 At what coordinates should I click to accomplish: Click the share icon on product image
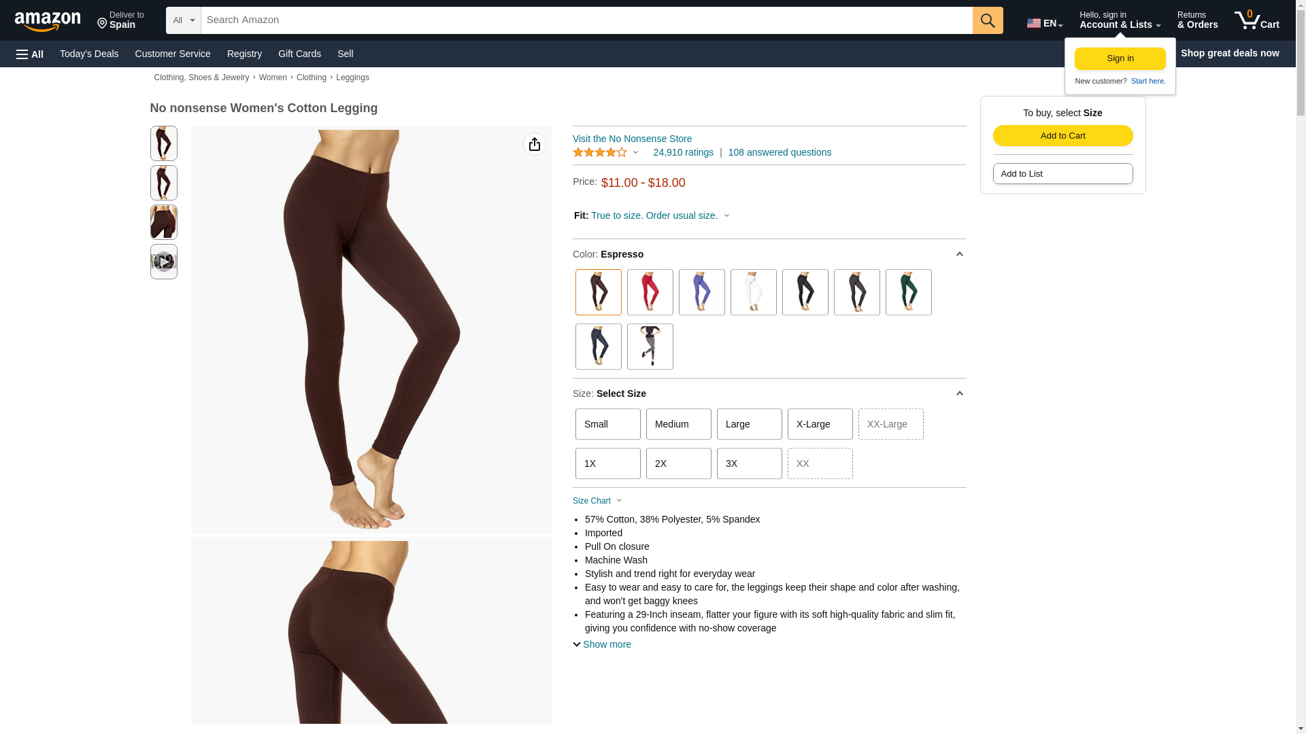[535, 144]
